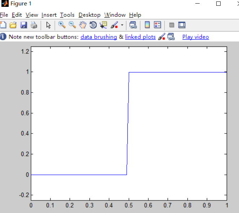Image resolution: width=239 pixels, height=213 pixels.
Task: Maximize the Figure 1 window
Action: point(218,4)
